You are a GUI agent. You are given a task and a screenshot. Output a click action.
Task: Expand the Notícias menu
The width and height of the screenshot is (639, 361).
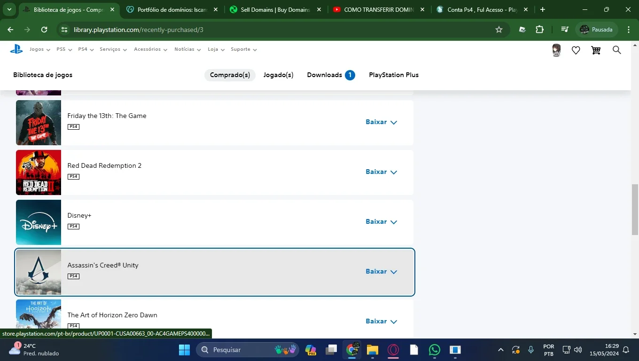tap(187, 49)
